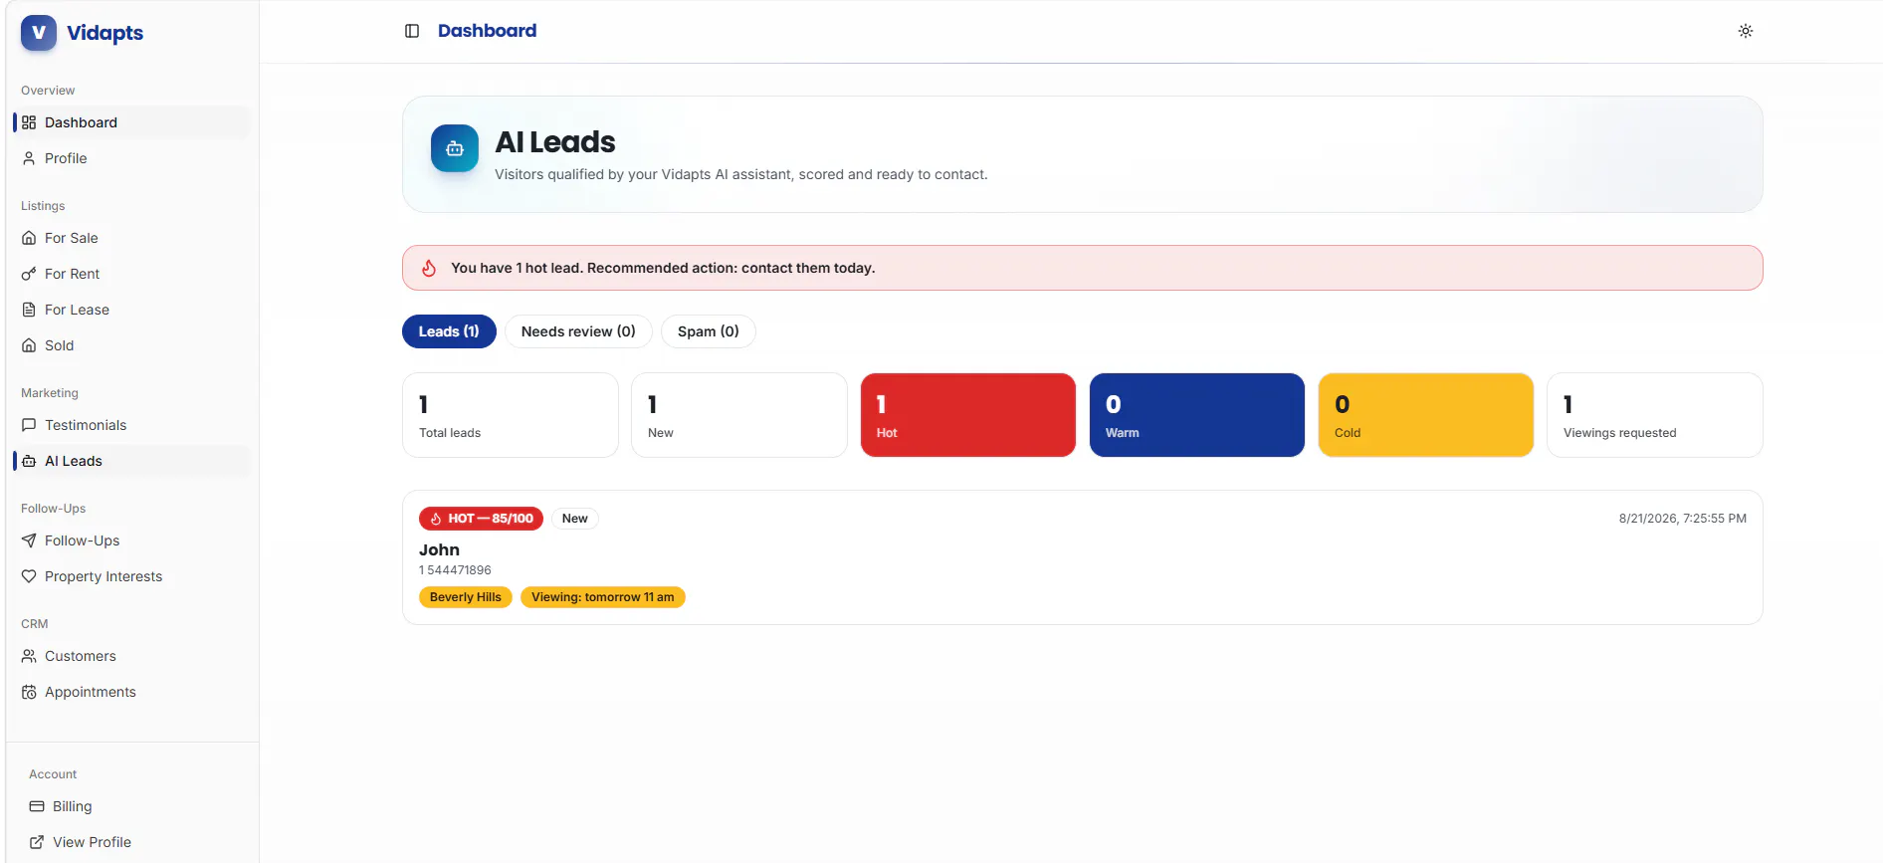Open Follow-Ups page

[131, 540]
